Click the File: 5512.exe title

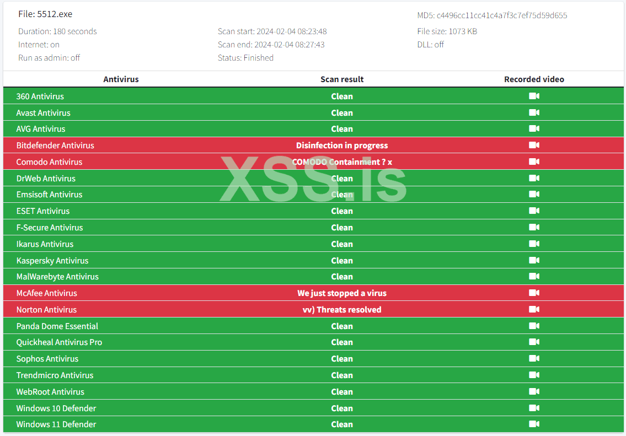45,14
